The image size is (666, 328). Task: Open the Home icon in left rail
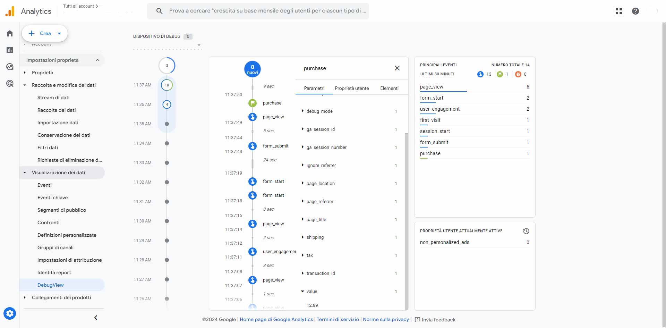(10, 33)
